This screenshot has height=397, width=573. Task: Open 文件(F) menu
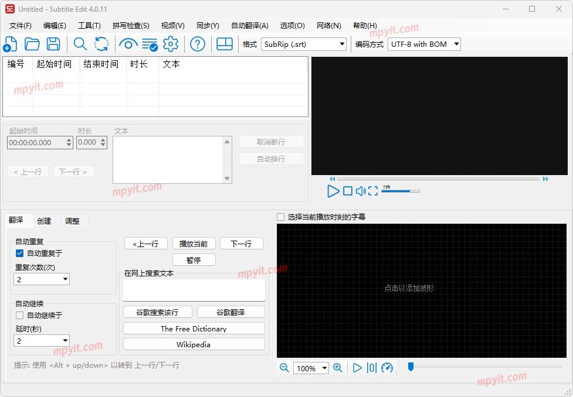click(21, 26)
